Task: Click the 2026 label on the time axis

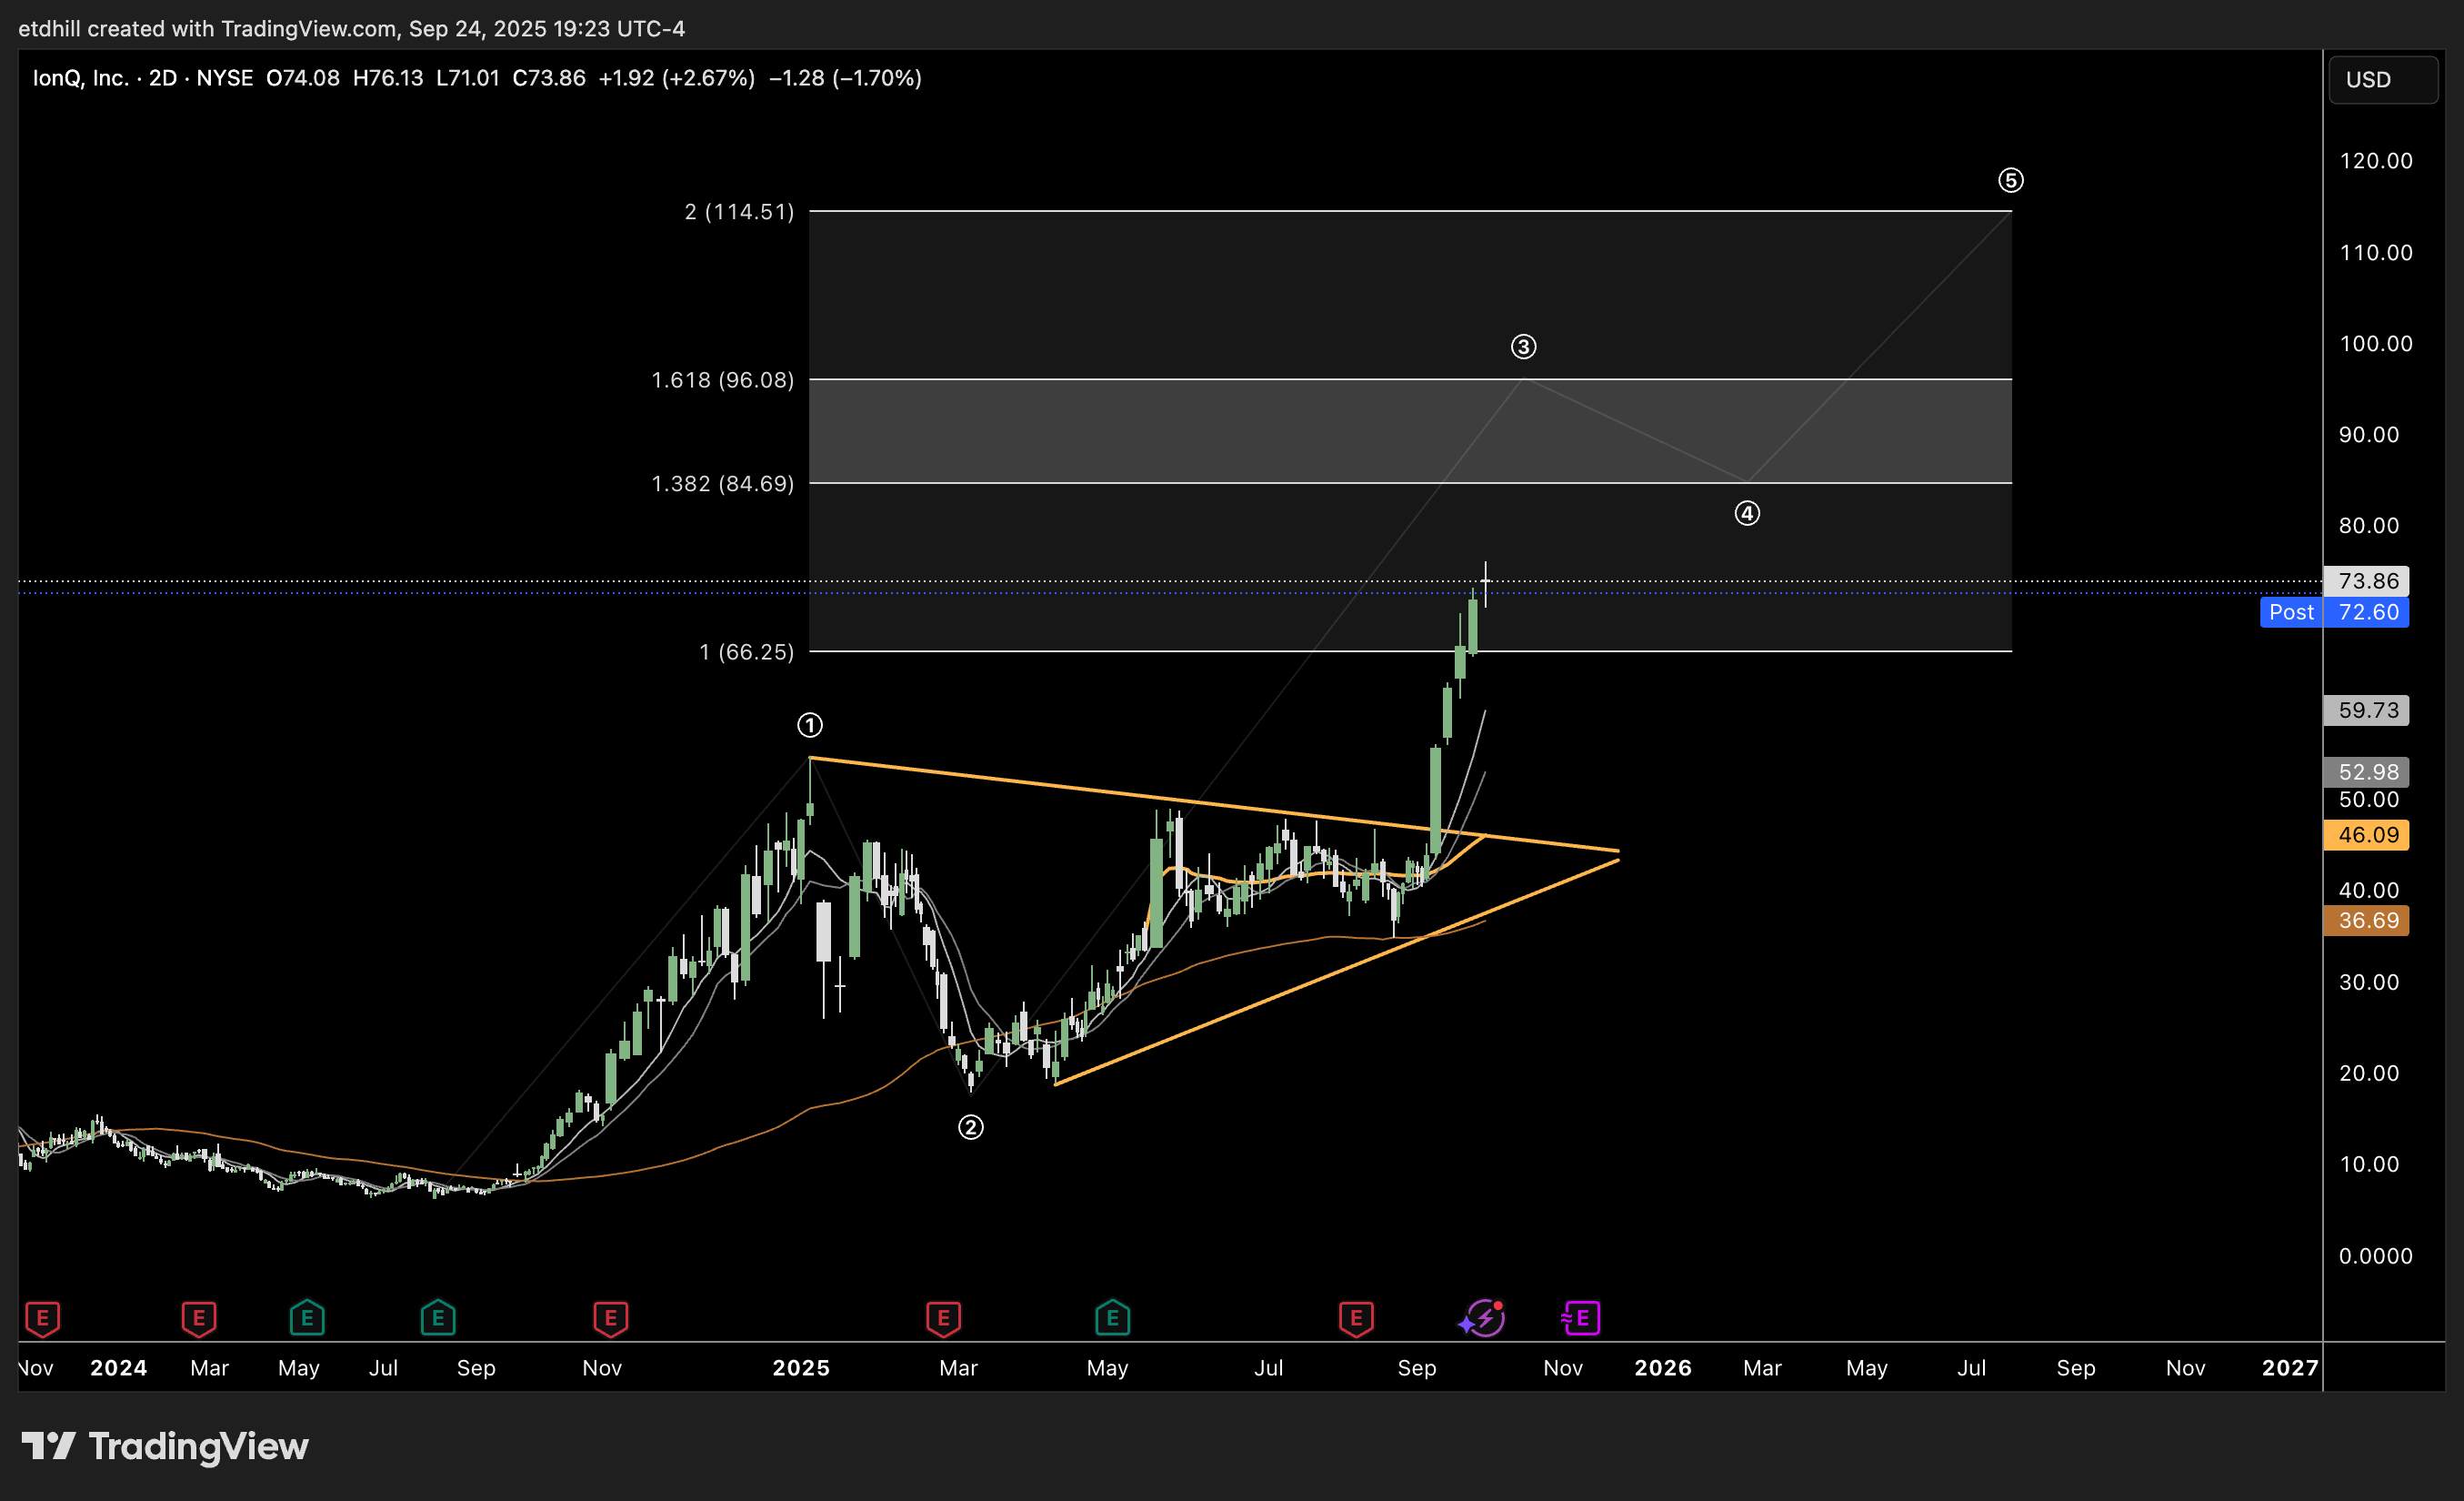Action: 1662,1368
